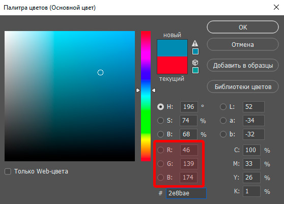
Task: Click the hex color input field
Action: coord(186,193)
